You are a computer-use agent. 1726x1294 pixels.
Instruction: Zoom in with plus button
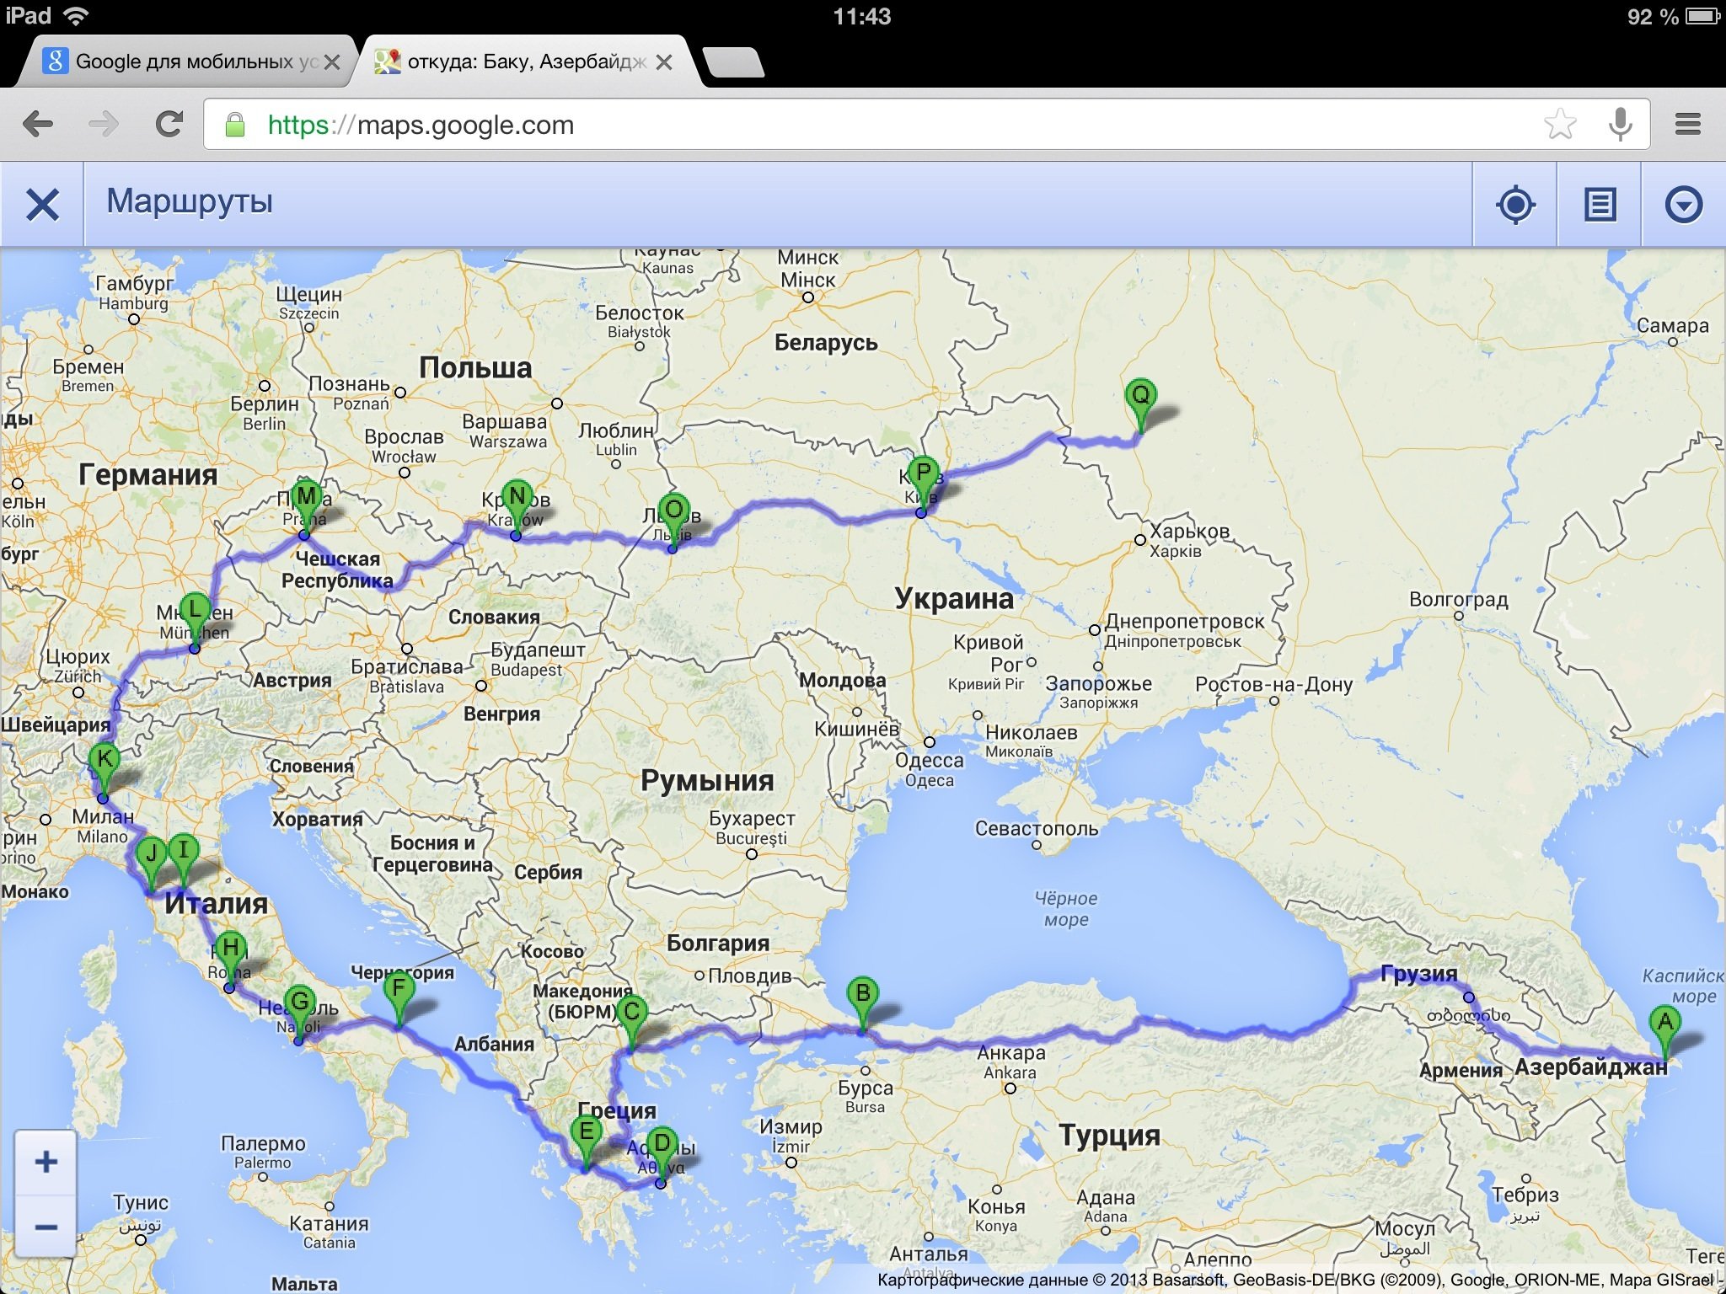tap(46, 1163)
